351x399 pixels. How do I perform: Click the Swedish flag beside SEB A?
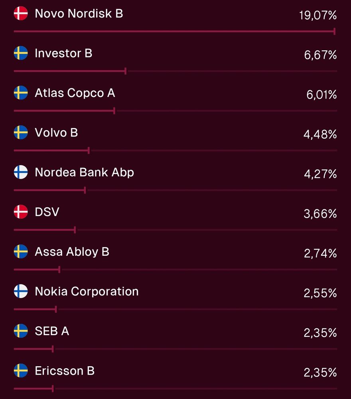coord(21,331)
